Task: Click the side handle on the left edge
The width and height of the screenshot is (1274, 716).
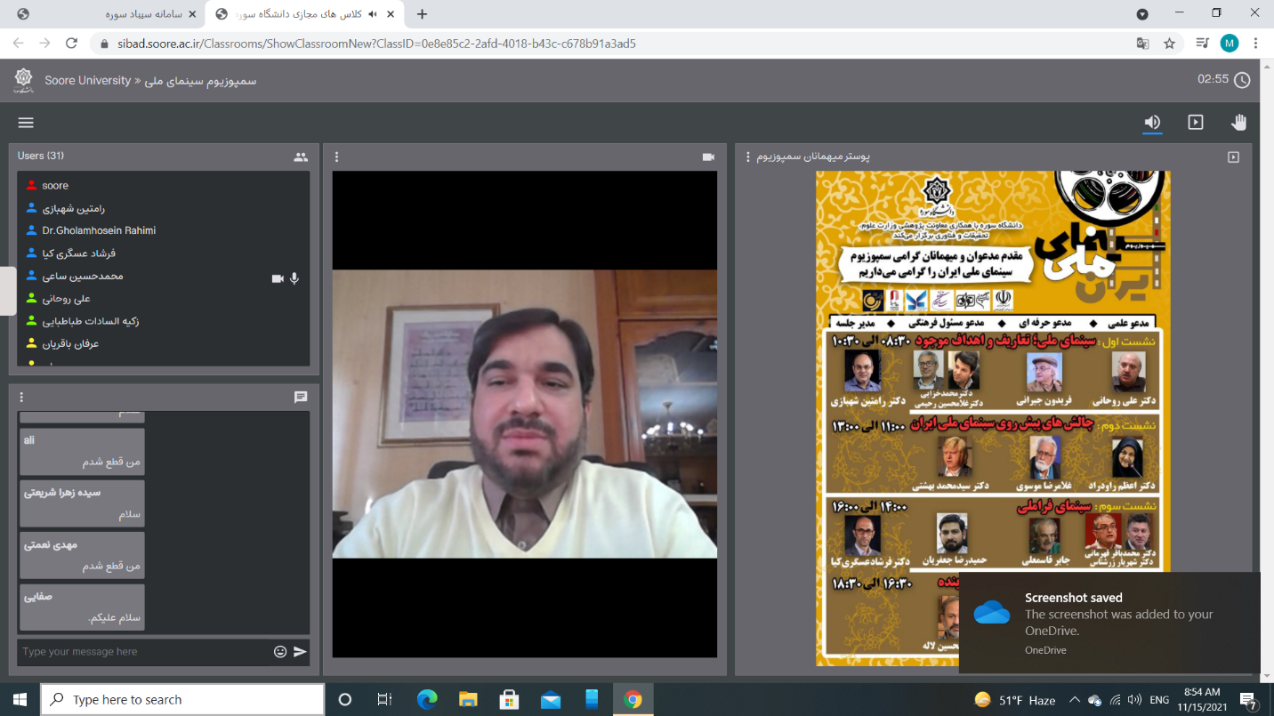Action: (x=8, y=291)
